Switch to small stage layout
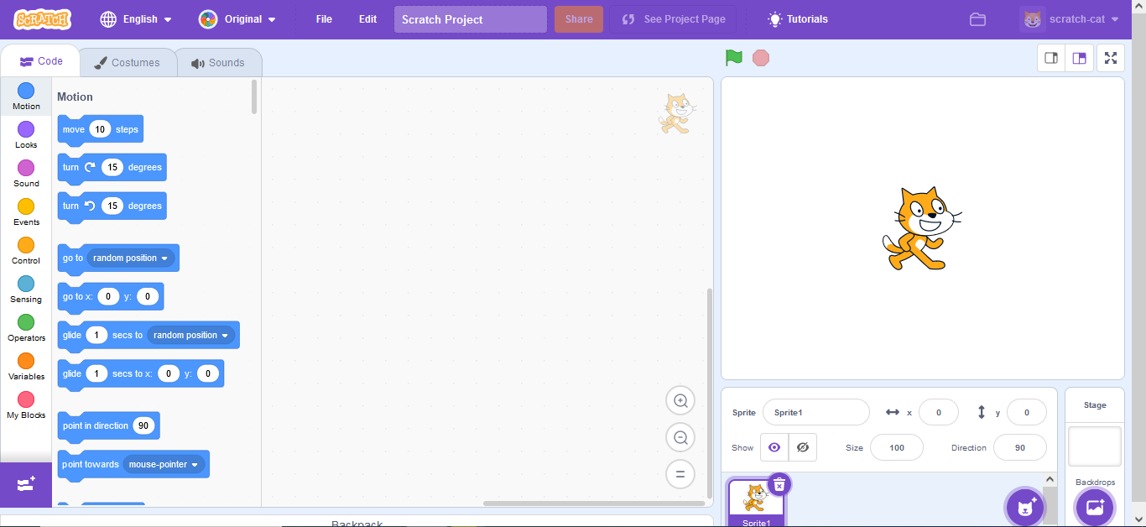The width and height of the screenshot is (1146, 527). pyautogui.click(x=1051, y=58)
